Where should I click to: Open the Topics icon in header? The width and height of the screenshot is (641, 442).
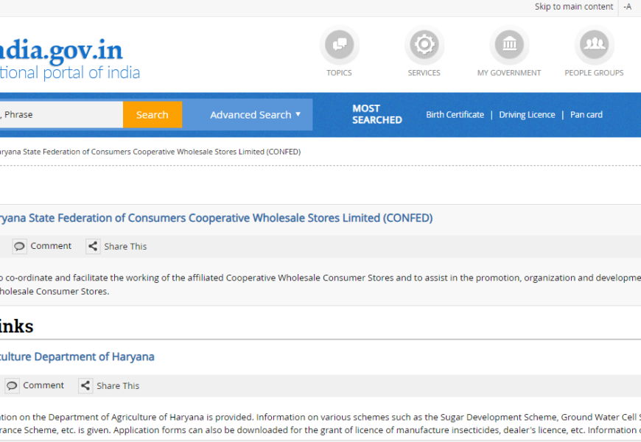pos(339,45)
